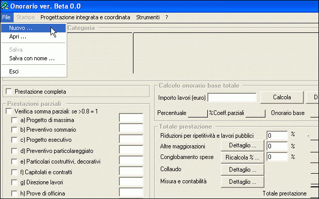Click the Calcola button
The width and height of the screenshot is (319, 199).
(282, 97)
